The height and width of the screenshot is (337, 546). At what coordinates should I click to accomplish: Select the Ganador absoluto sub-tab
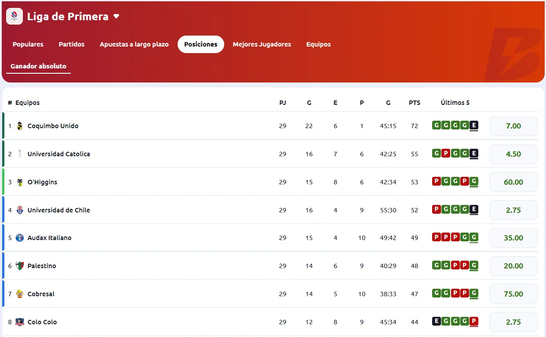tap(38, 66)
